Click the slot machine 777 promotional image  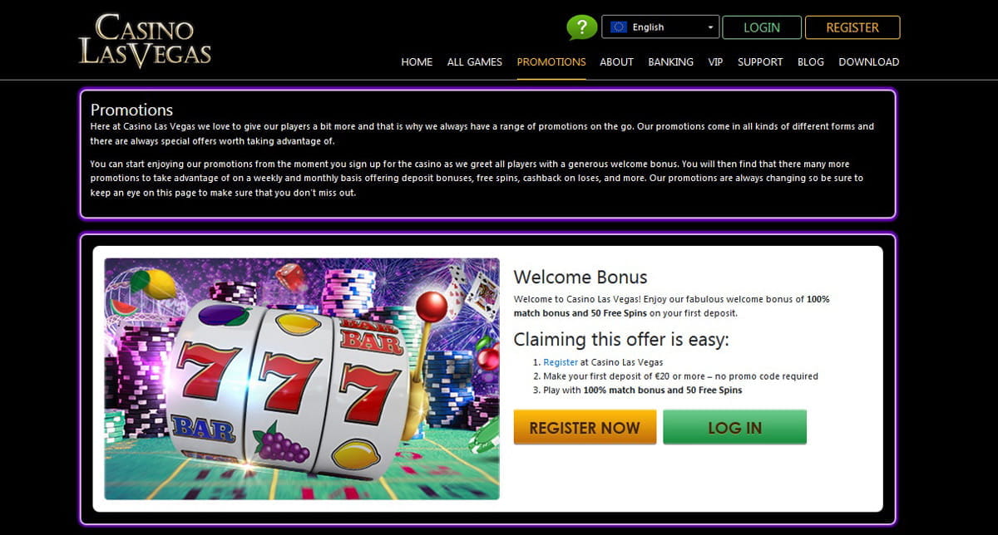[x=302, y=379]
